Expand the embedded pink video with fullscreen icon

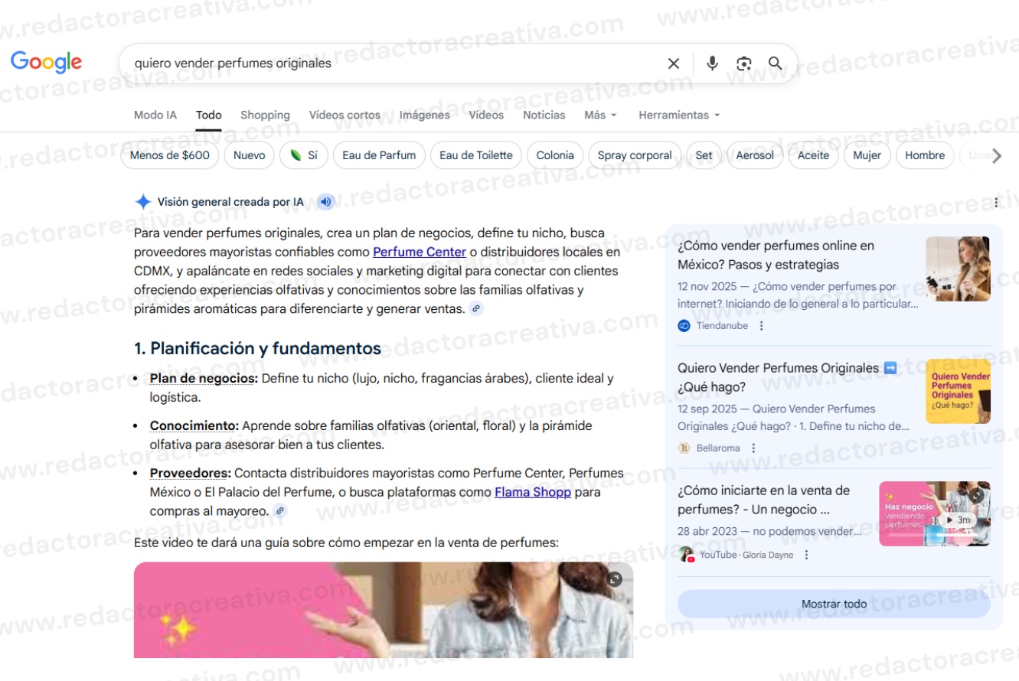(x=614, y=579)
